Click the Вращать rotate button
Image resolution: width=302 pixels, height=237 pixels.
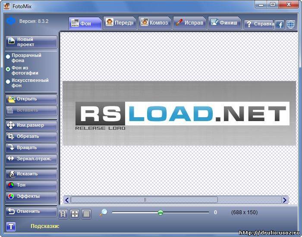31,148
